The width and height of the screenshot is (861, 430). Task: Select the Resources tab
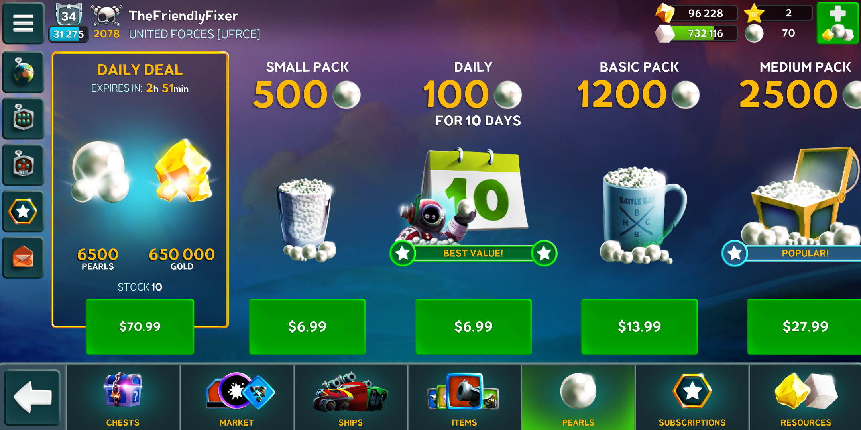pos(806,397)
